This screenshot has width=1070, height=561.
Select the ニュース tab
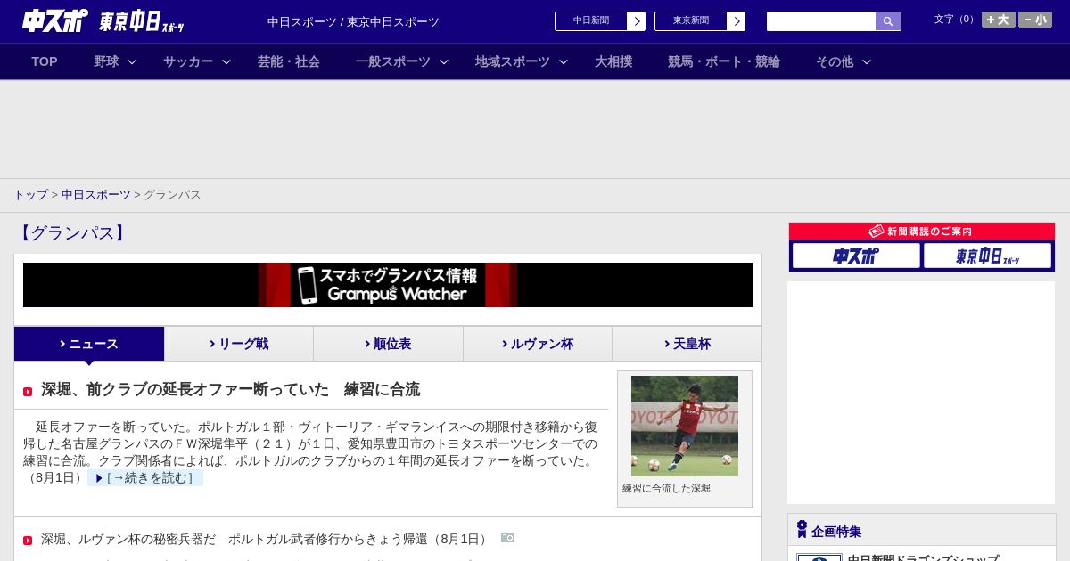coord(89,344)
